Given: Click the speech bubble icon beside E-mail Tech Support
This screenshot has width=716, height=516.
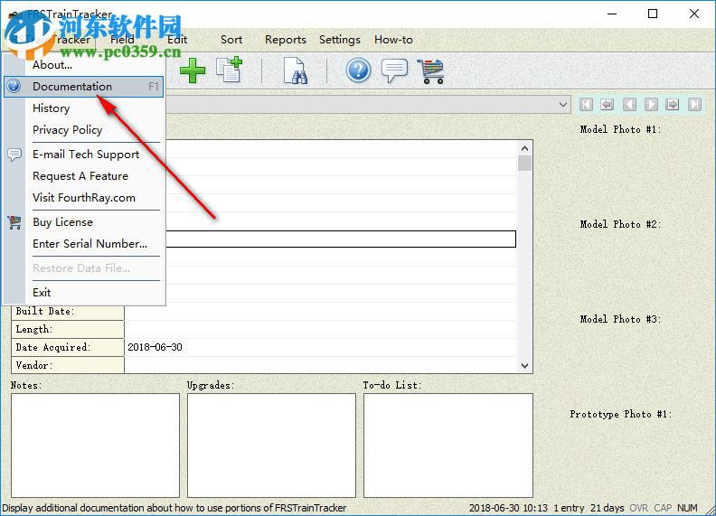Looking at the screenshot, I should tap(14, 155).
